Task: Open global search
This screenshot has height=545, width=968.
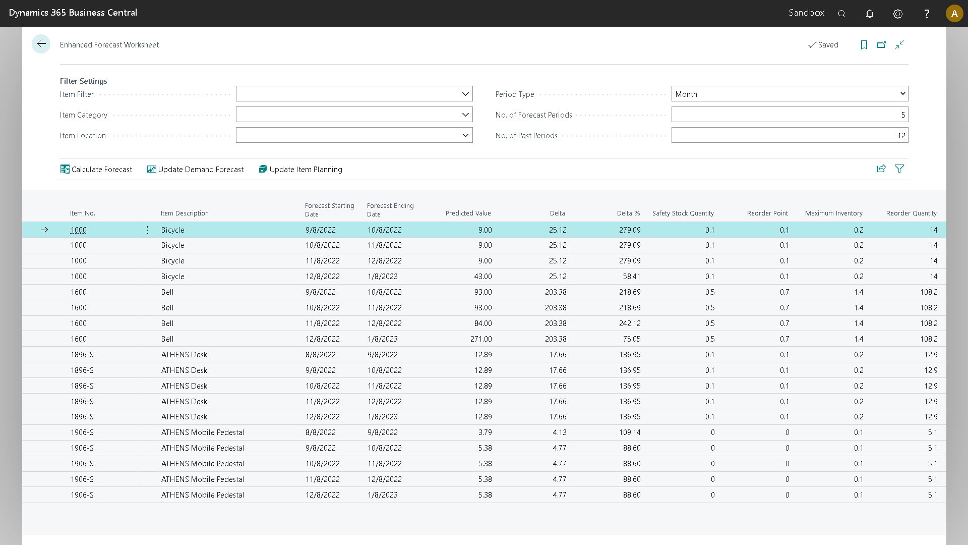Action: pos(841,13)
